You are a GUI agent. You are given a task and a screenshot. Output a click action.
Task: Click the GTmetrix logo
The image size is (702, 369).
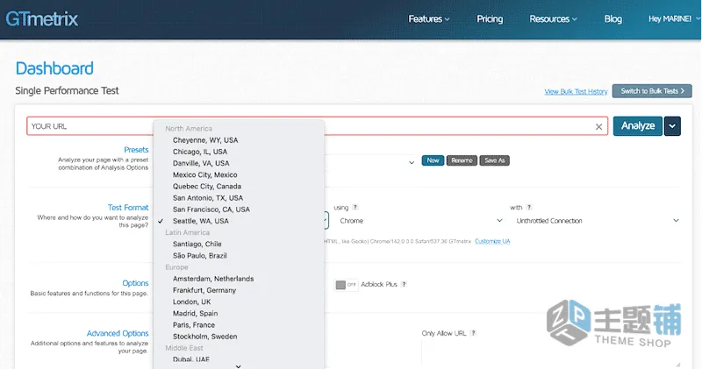(41, 18)
